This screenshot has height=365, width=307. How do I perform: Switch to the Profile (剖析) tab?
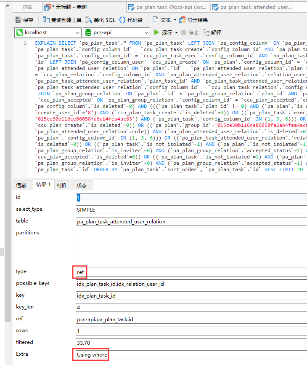coord(61,185)
